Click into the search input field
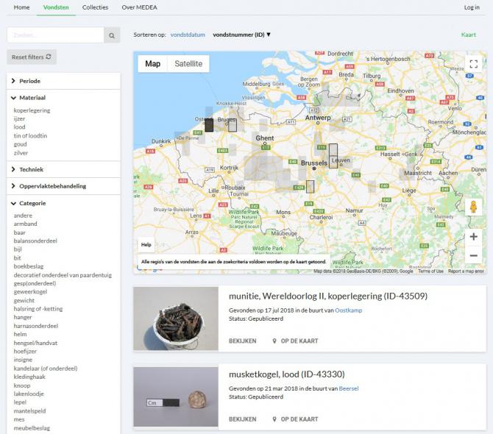The width and height of the screenshot is (493, 434). click(x=55, y=35)
